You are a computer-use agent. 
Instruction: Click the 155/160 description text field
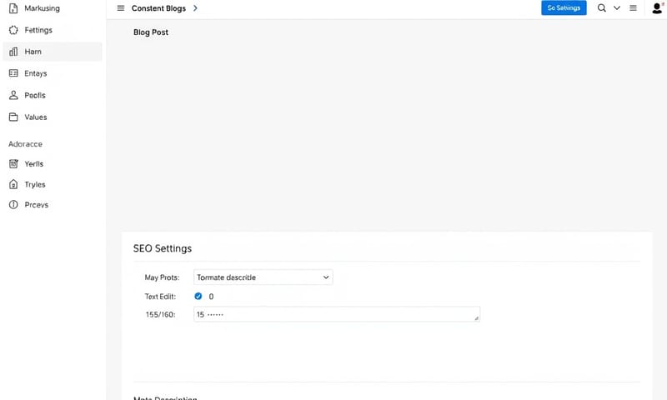(336, 314)
